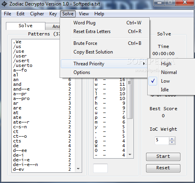The height and width of the screenshot is (183, 195).
Task: Switch to the Solve tab
Action: 26,26
